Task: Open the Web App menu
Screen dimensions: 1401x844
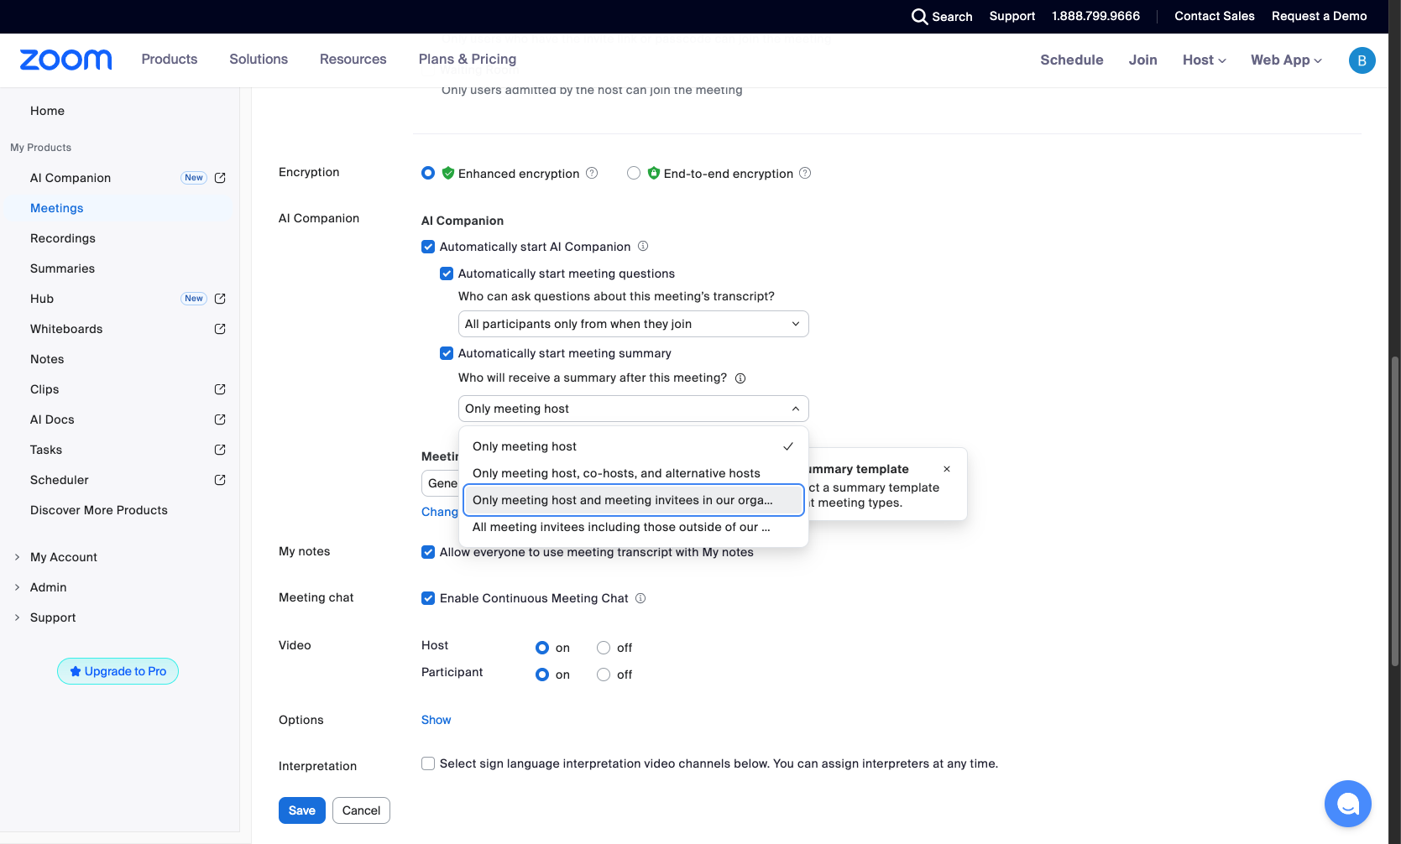Action: 1286,60
